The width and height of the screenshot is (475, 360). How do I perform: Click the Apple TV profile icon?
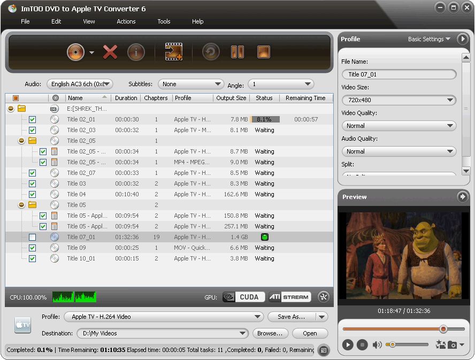click(22, 325)
